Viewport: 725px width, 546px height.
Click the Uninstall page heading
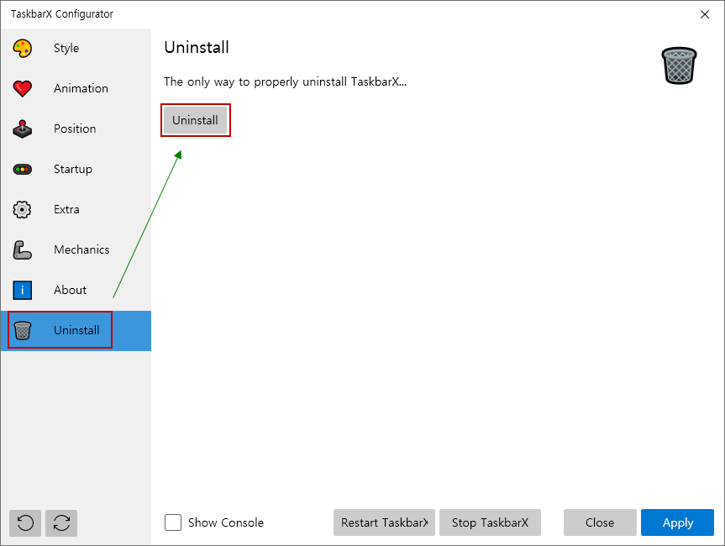(197, 47)
